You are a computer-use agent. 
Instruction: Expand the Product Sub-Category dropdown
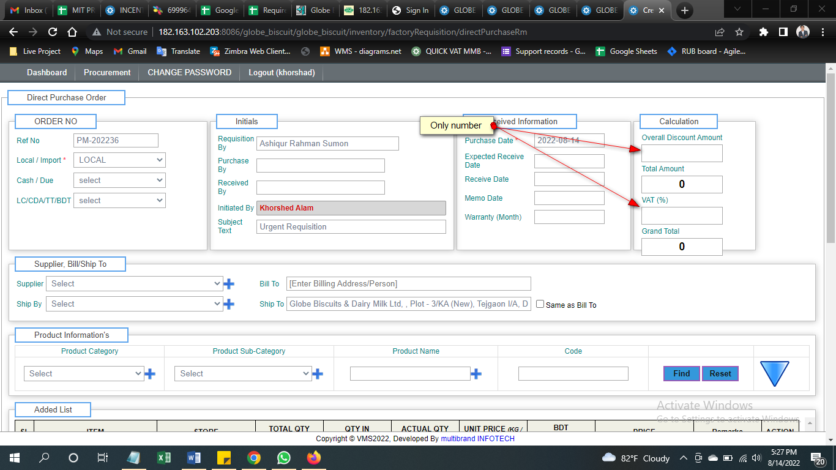click(243, 374)
